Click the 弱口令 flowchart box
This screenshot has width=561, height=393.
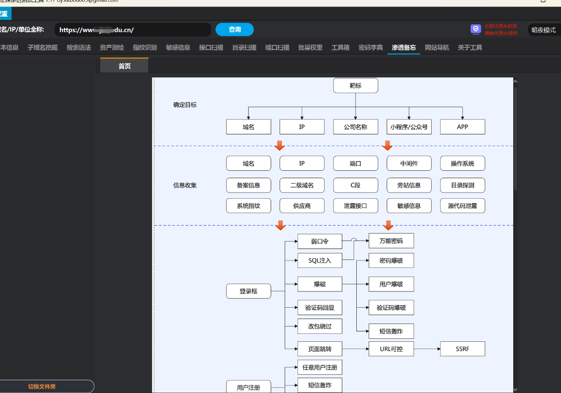[320, 241]
